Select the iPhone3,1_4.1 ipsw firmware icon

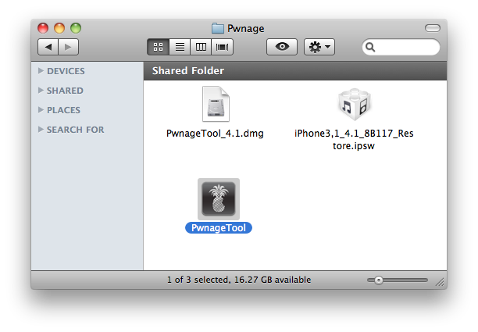(355, 104)
